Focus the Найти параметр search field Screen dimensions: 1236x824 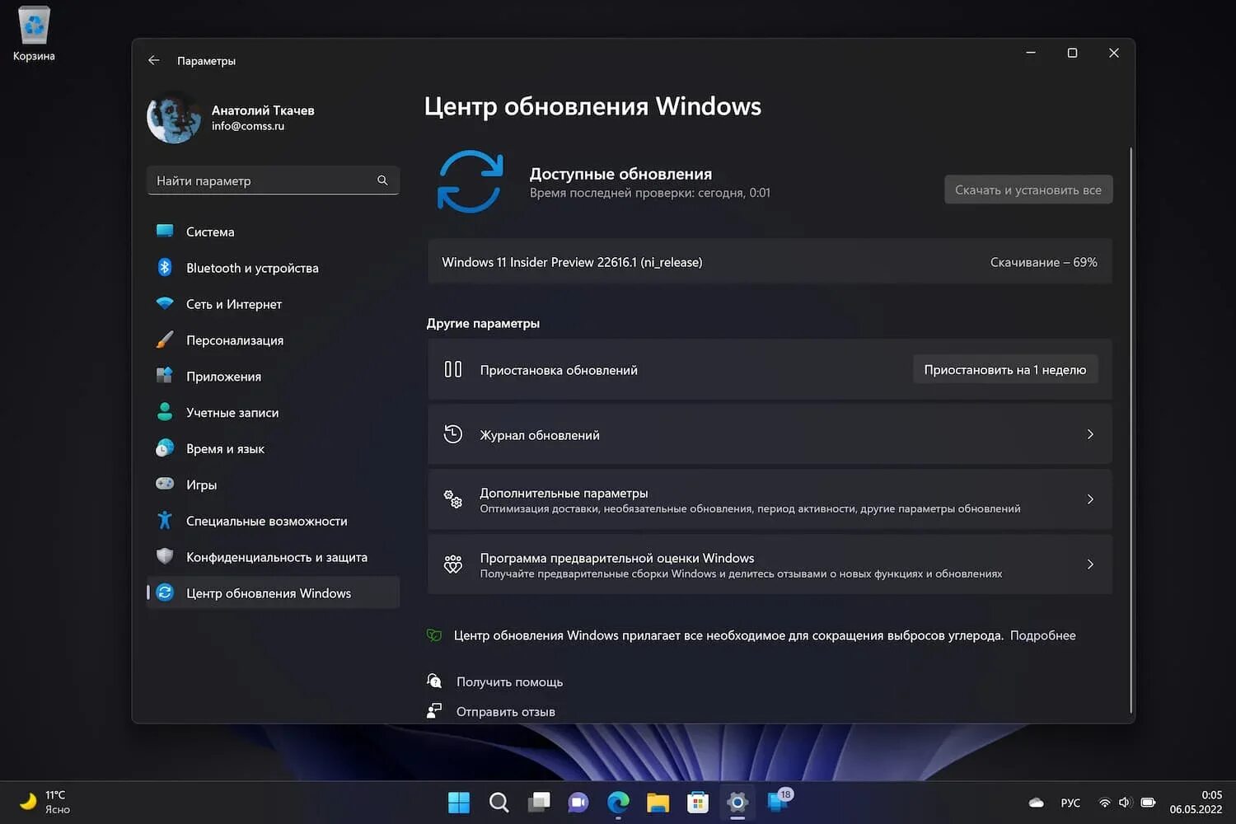click(x=273, y=180)
